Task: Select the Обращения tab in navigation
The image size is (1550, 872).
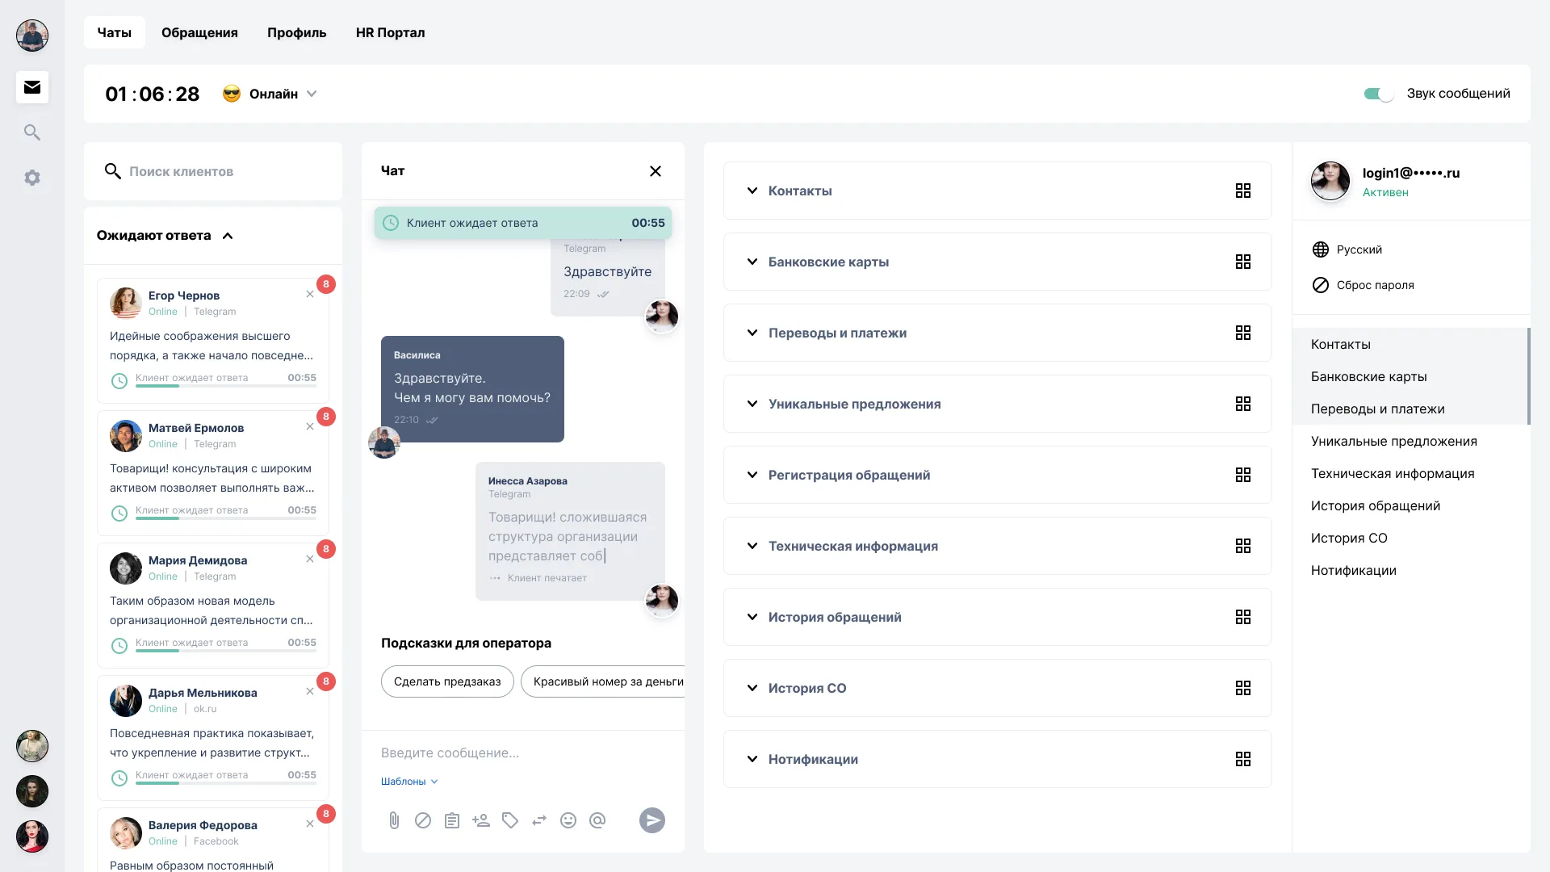Action: [x=199, y=32]
